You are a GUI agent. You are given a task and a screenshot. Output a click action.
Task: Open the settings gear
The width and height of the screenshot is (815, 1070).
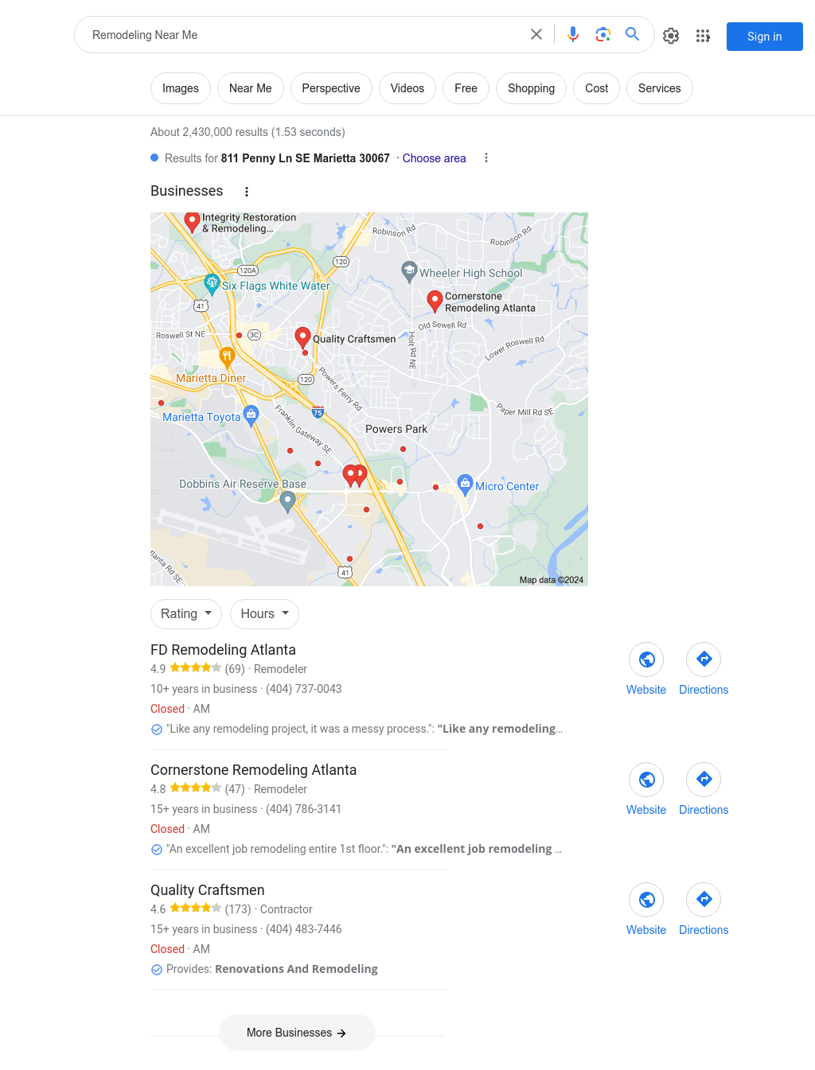671,36
